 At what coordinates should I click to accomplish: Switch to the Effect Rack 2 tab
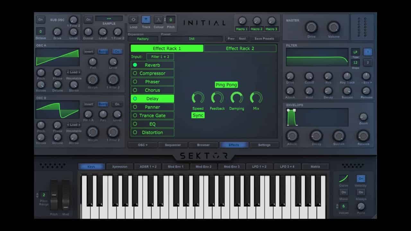[240, 48]
